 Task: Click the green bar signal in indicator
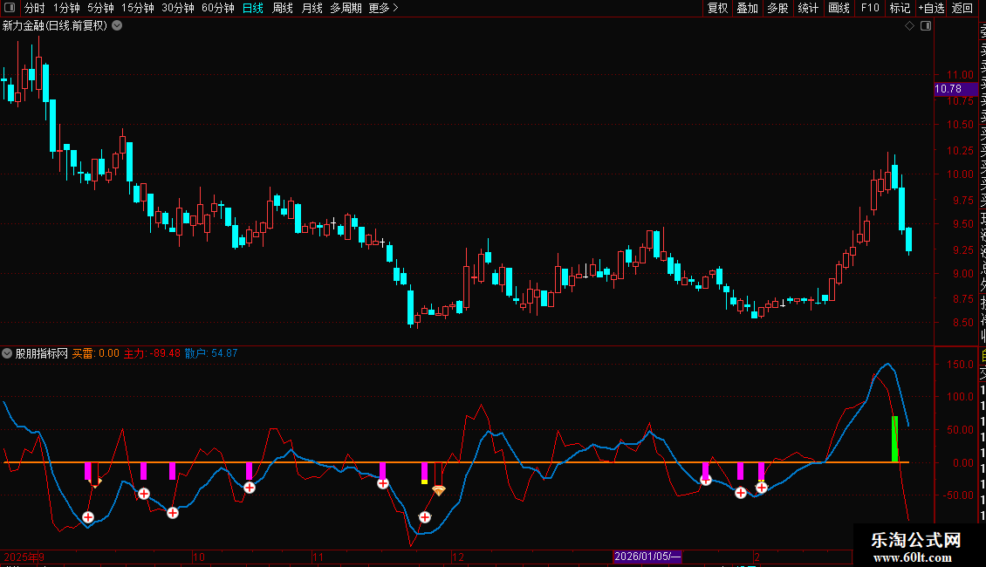tap(894, 439)
